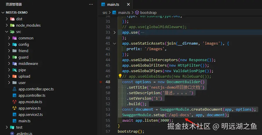Close the main.ts editor tab
The image size is (262, 135).
coord(128,5)
